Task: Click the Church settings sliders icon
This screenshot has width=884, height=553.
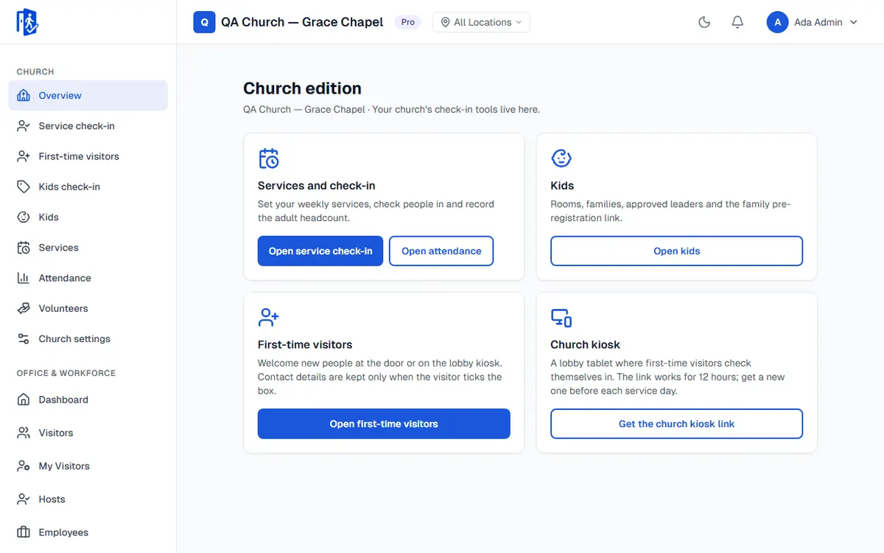Action: point(24,338)
